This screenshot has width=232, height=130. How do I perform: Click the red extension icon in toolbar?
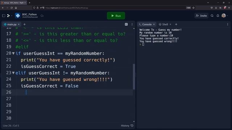(x=225, y=7)
